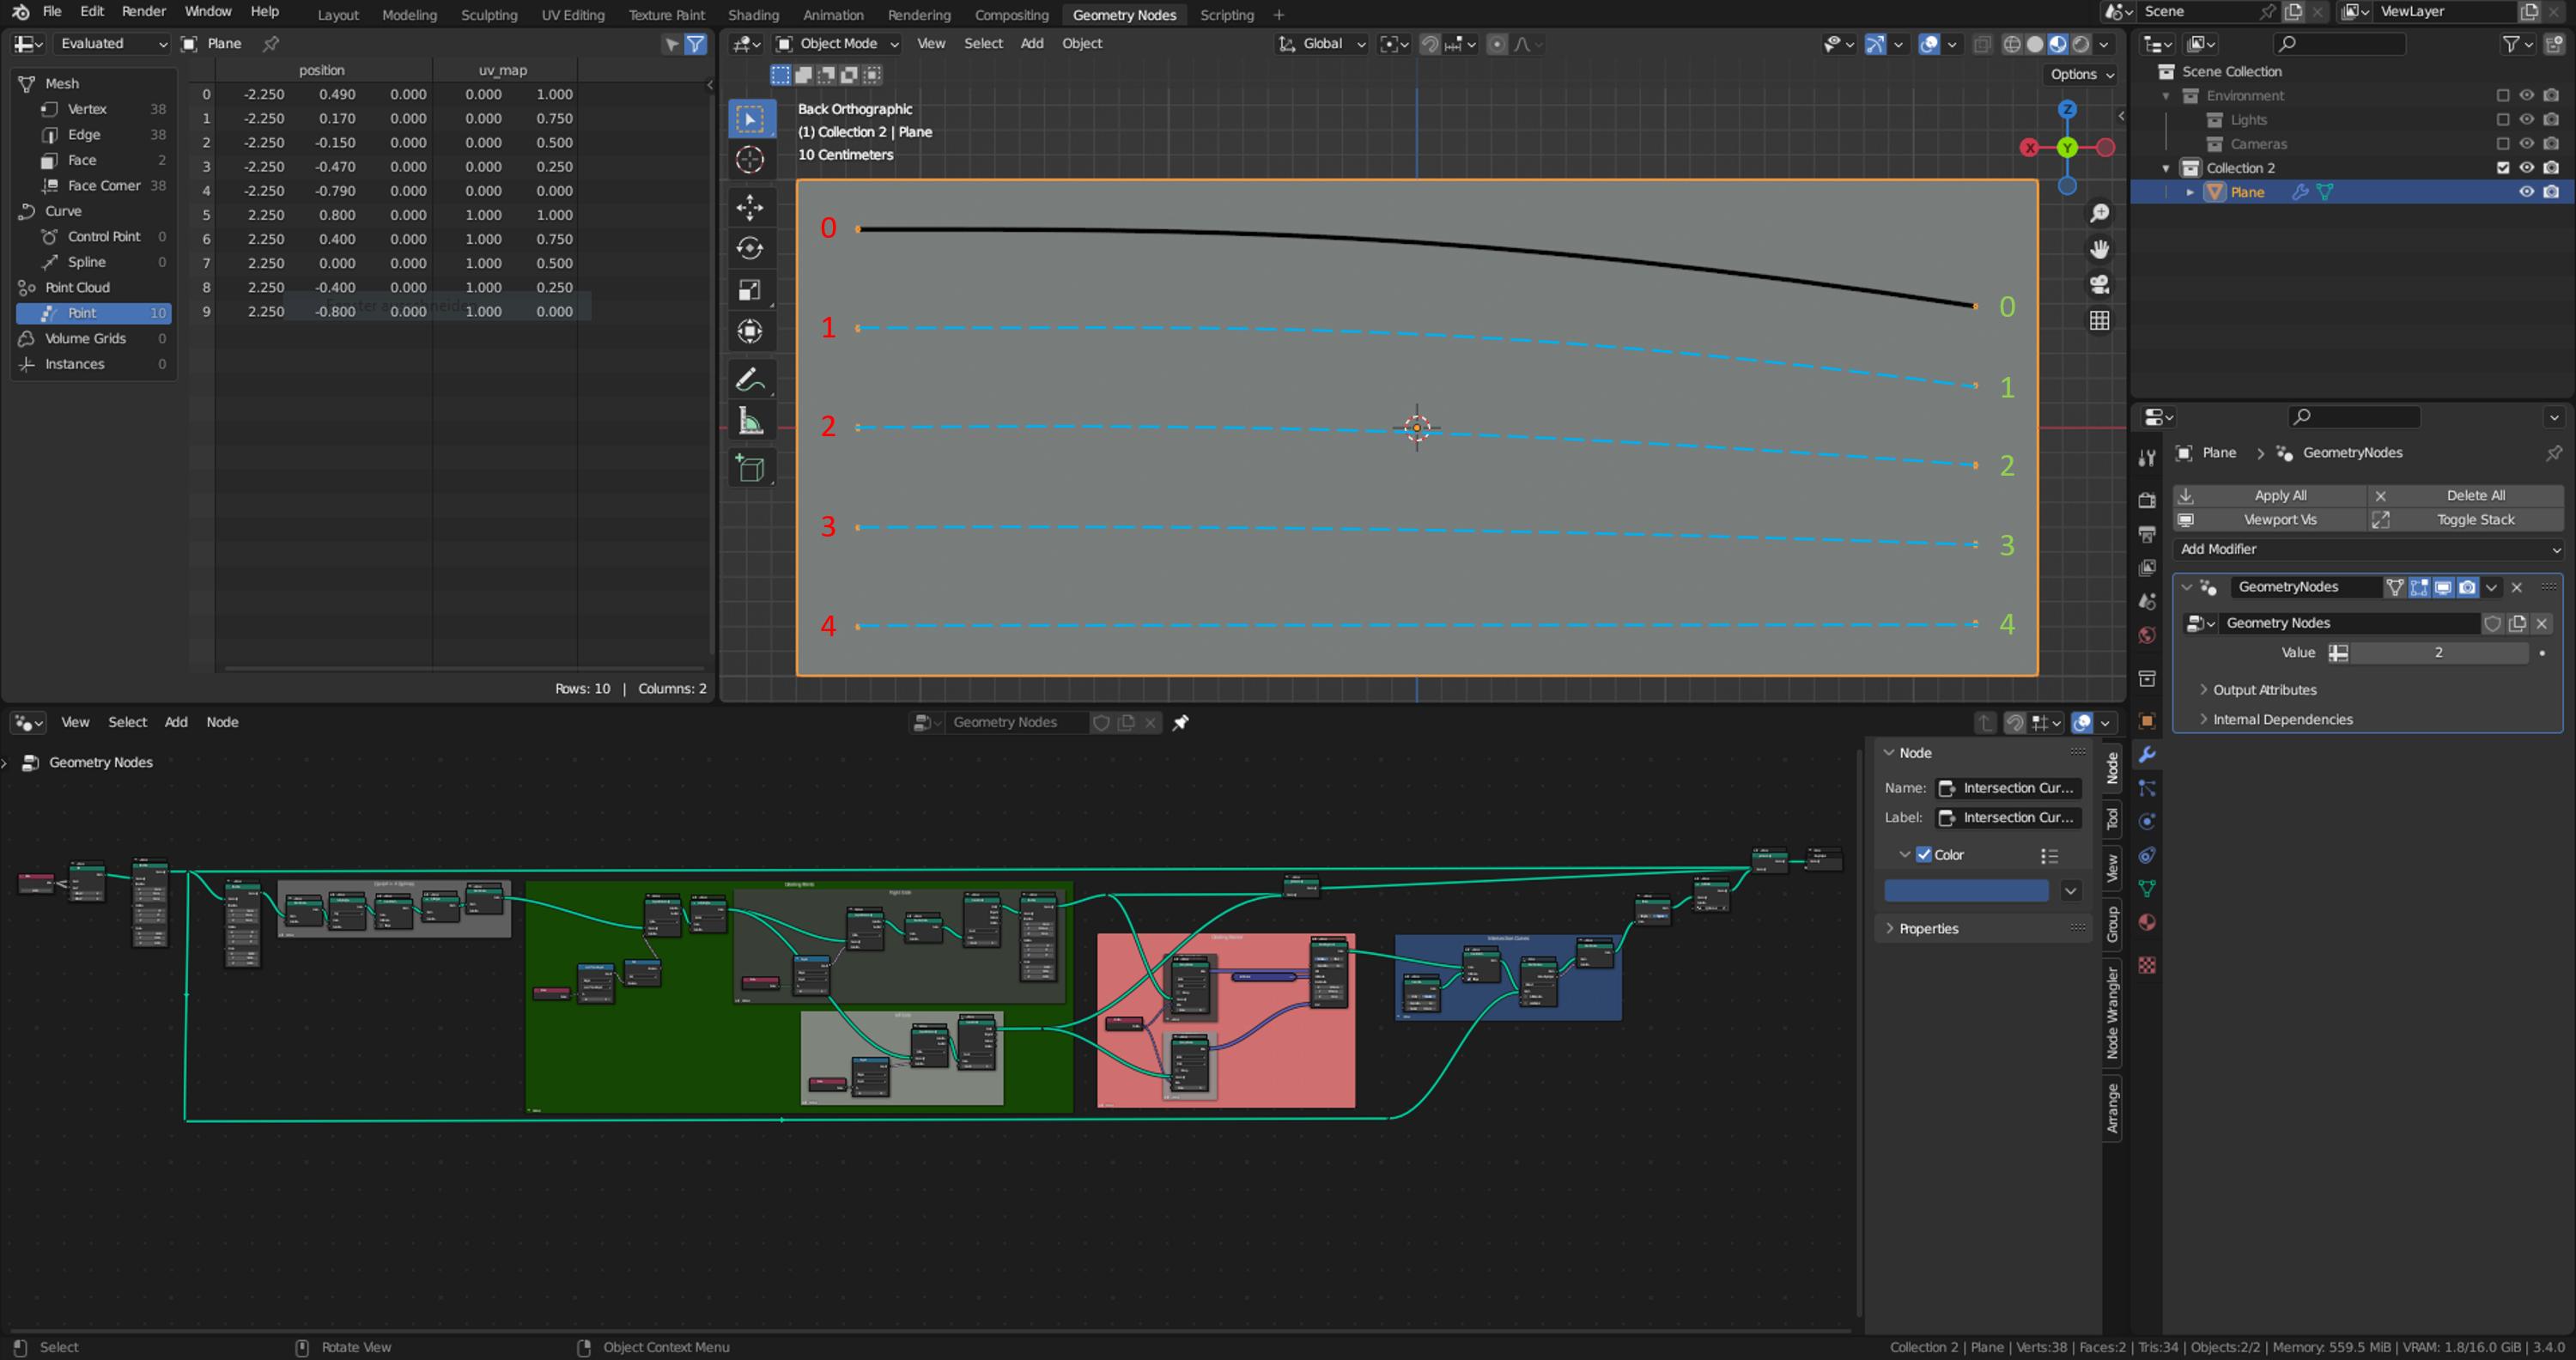Select the Scale tool

[x=749, y=290]
